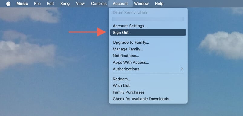Open the Song menu
This screenshot has width=243, height=116.
pos(65,4)
